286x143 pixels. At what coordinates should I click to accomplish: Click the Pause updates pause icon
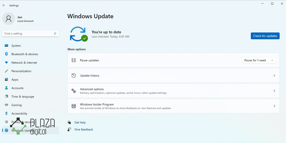tap(74, 60)
